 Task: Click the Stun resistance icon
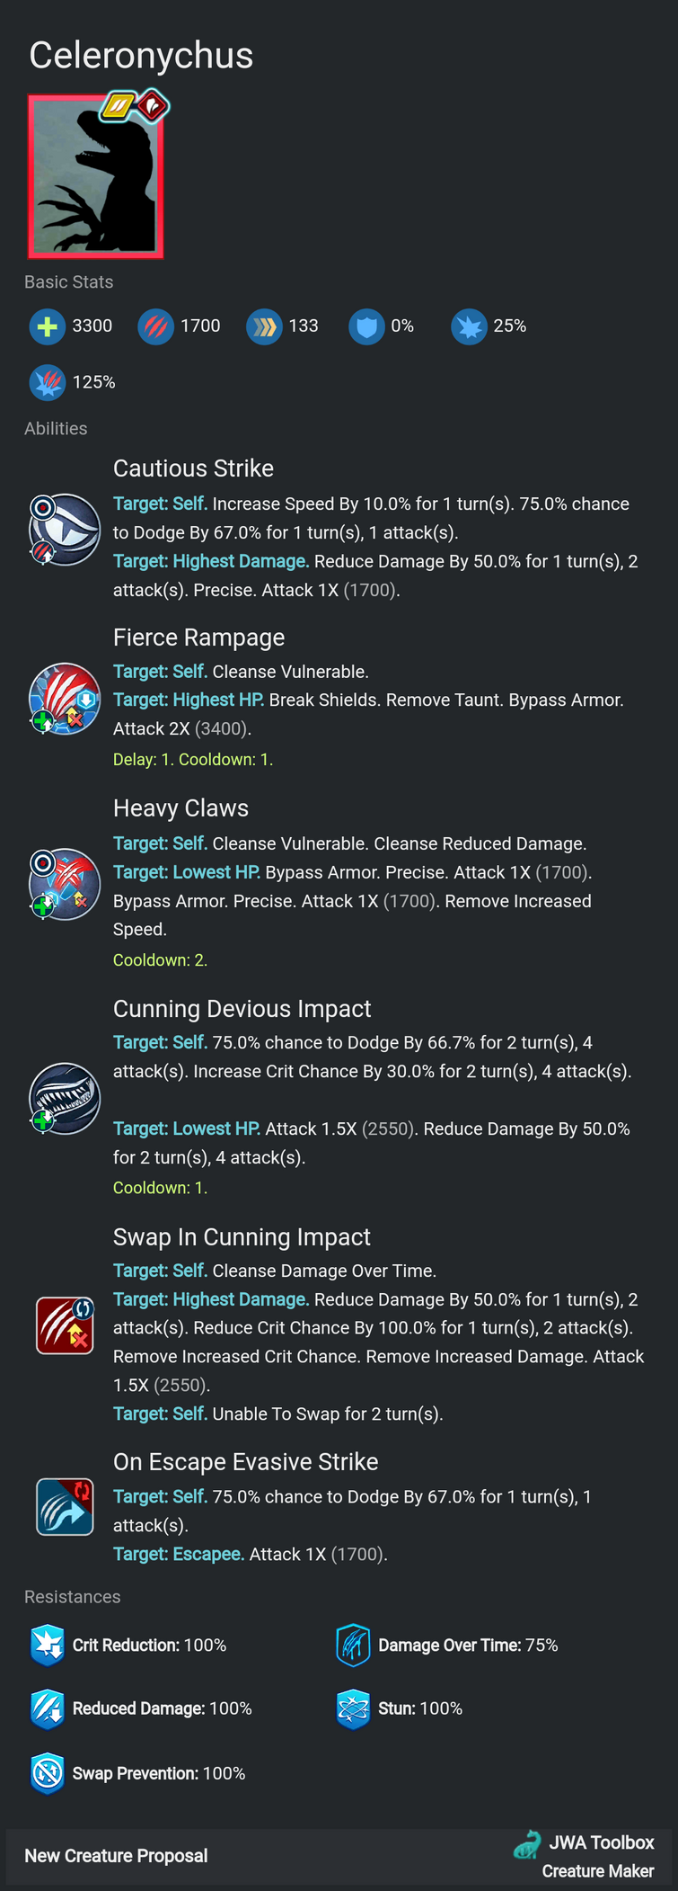tap(353, 1709)
